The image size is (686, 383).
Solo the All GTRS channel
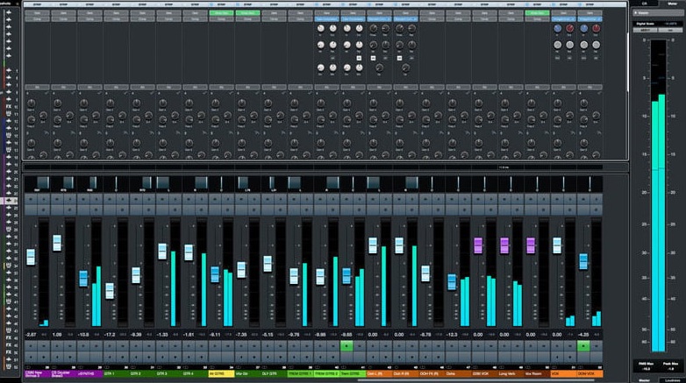[228, 199]
